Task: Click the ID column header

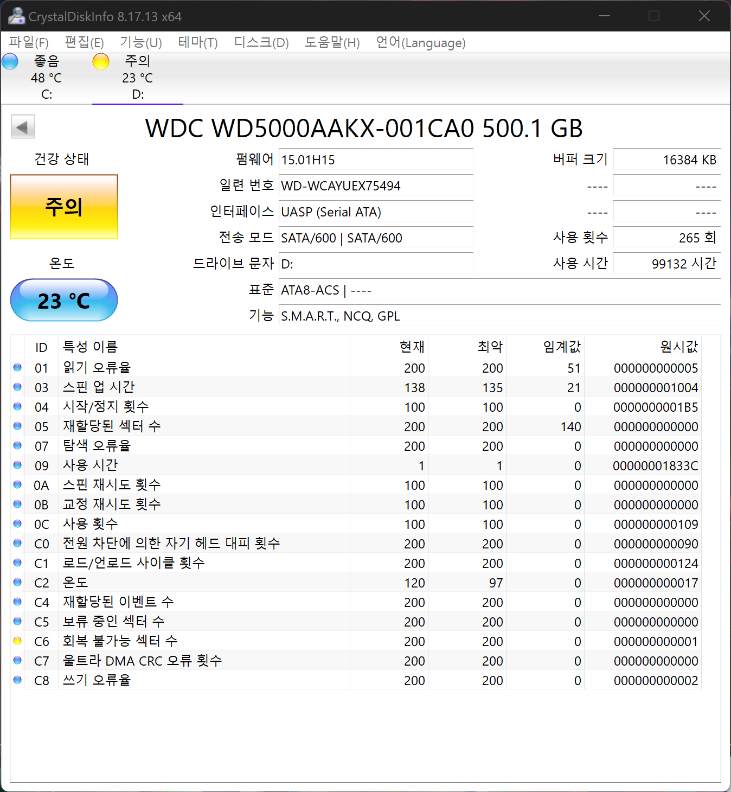Action: 41,347
